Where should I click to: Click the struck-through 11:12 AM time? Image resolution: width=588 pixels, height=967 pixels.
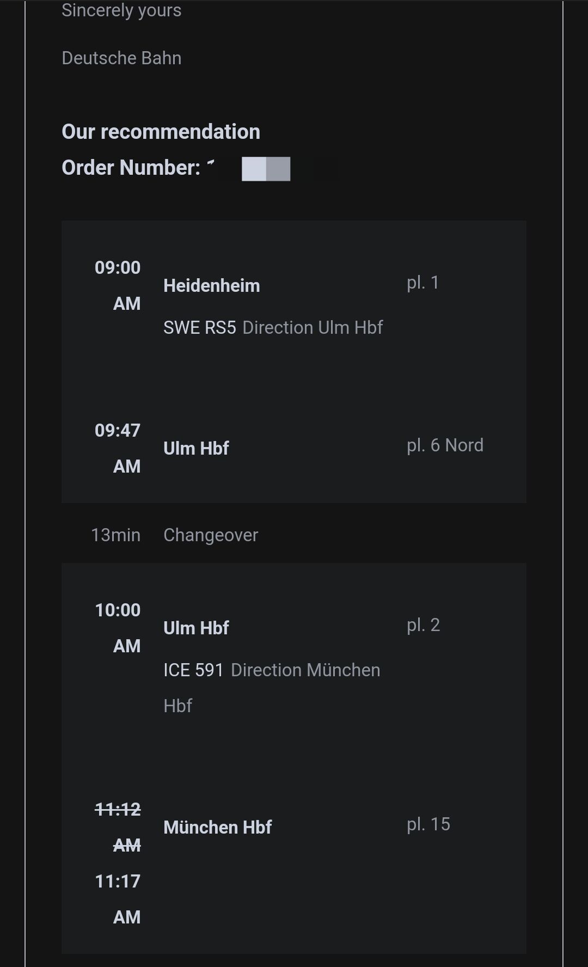(x=118, y=827)
